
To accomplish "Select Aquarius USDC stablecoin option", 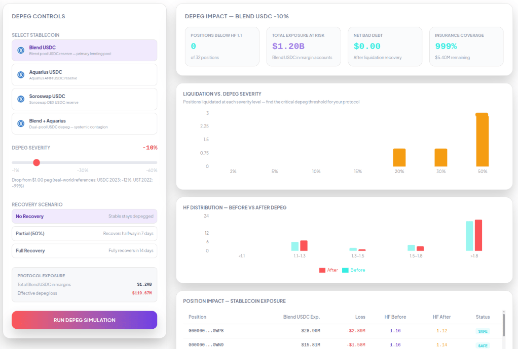I will 84,75.
